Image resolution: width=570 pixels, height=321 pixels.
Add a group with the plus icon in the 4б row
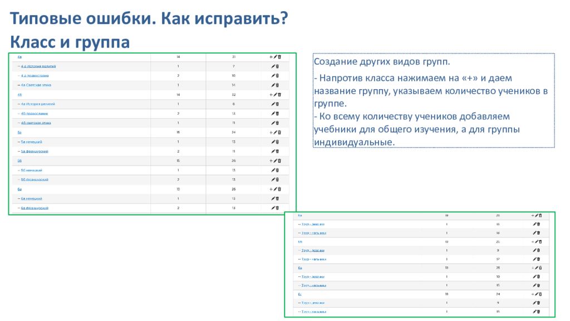pos(271,95)
